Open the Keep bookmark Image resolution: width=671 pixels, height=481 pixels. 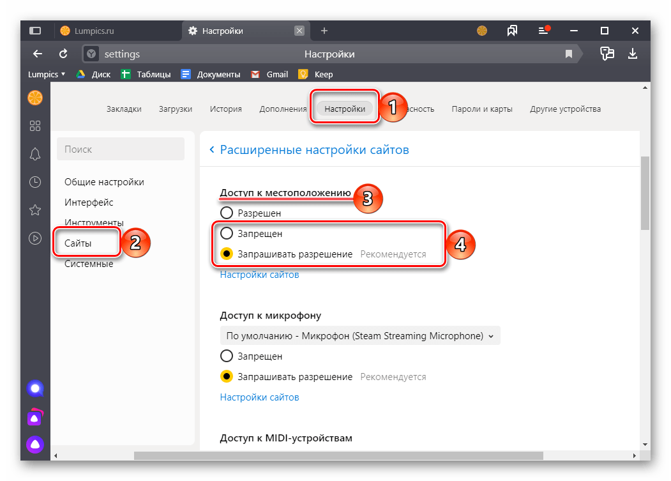[315, 75]
